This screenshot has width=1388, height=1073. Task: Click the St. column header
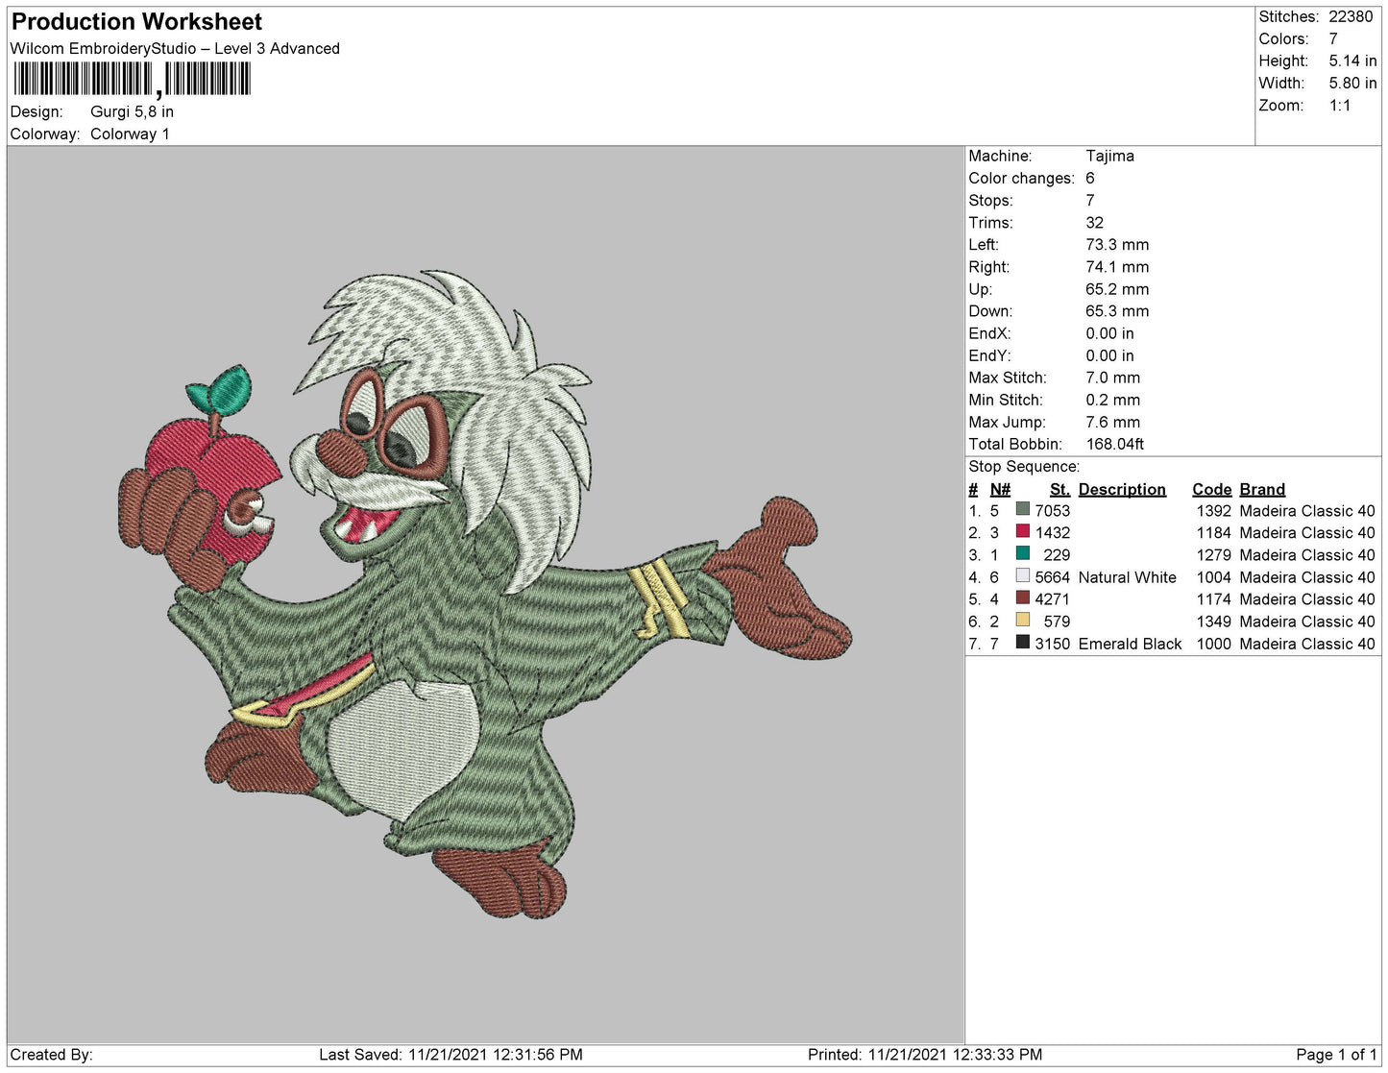pyautogui.click(x=1059, y=489)
